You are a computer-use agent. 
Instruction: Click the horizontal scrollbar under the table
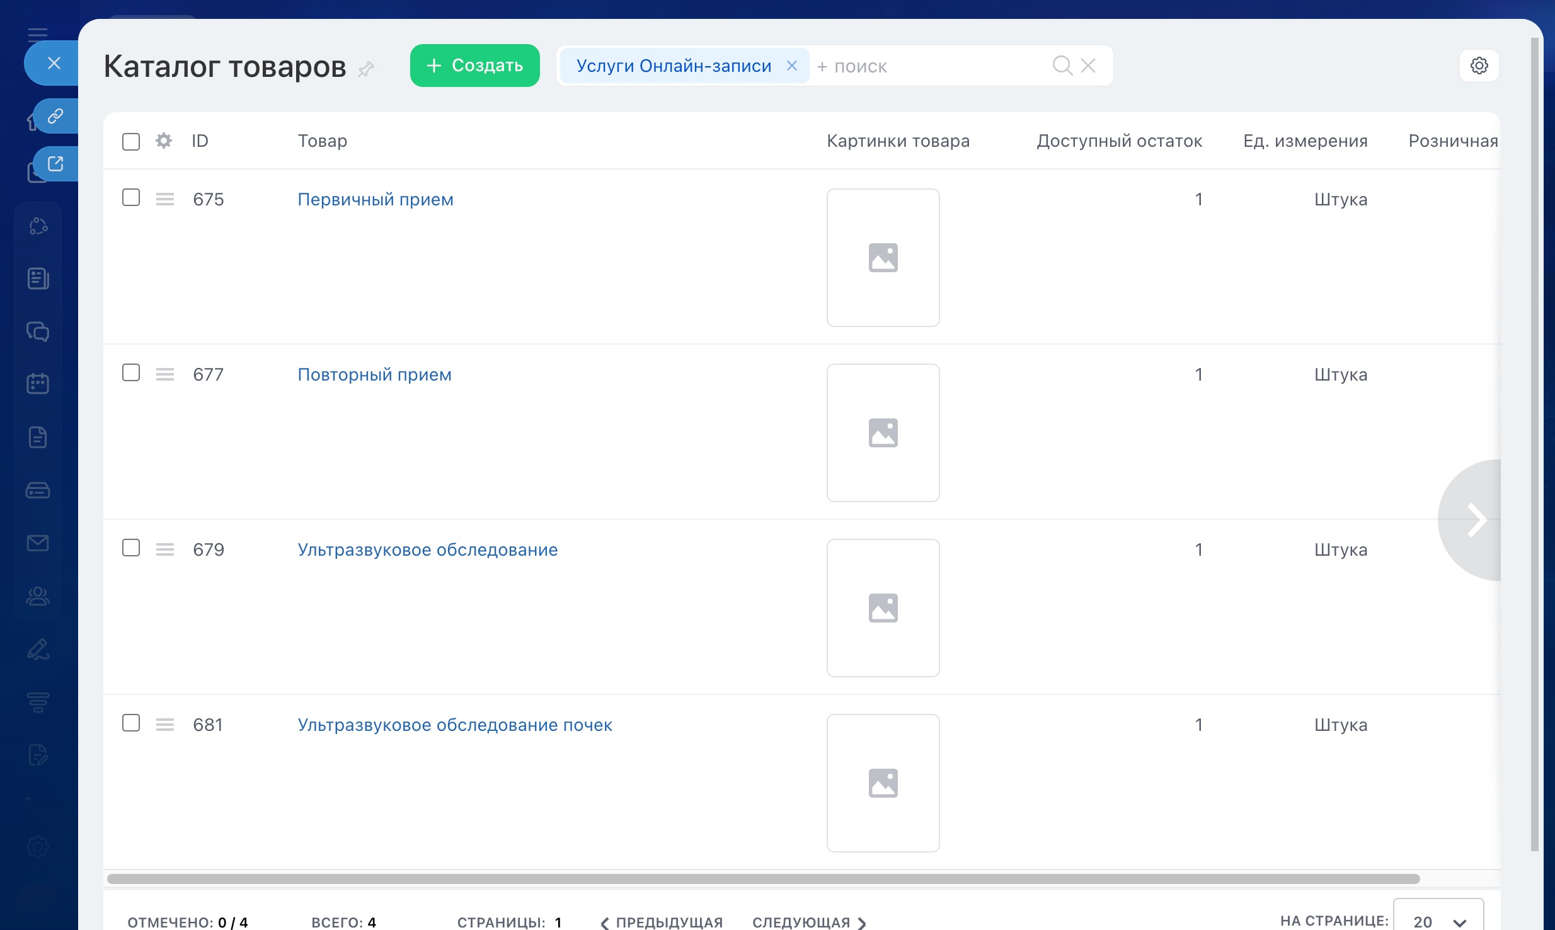(762, 878)
